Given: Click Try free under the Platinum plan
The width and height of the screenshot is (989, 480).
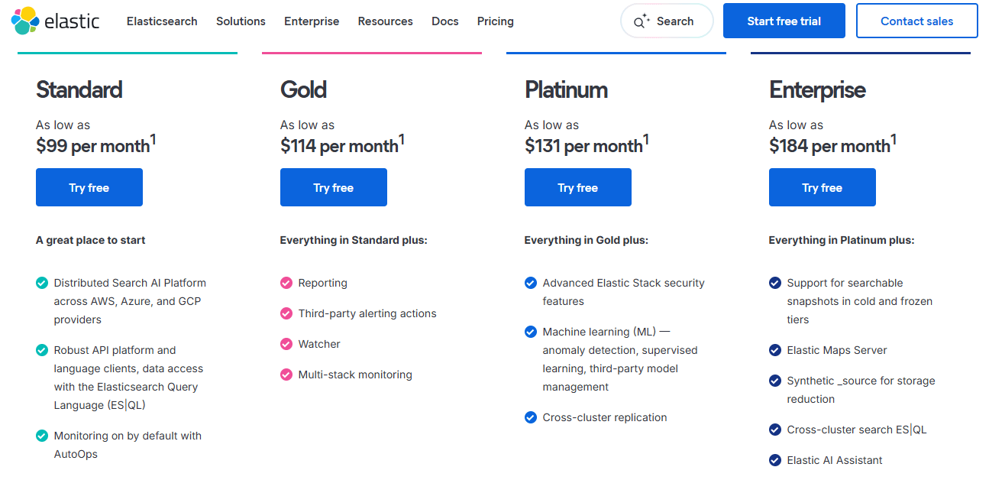Looking at the screenshot, I should pyautogui.click(x=577, y=187).
